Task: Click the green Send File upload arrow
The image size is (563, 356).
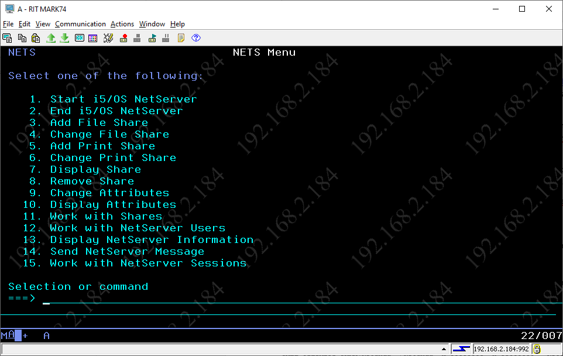Action: [51, 38]
